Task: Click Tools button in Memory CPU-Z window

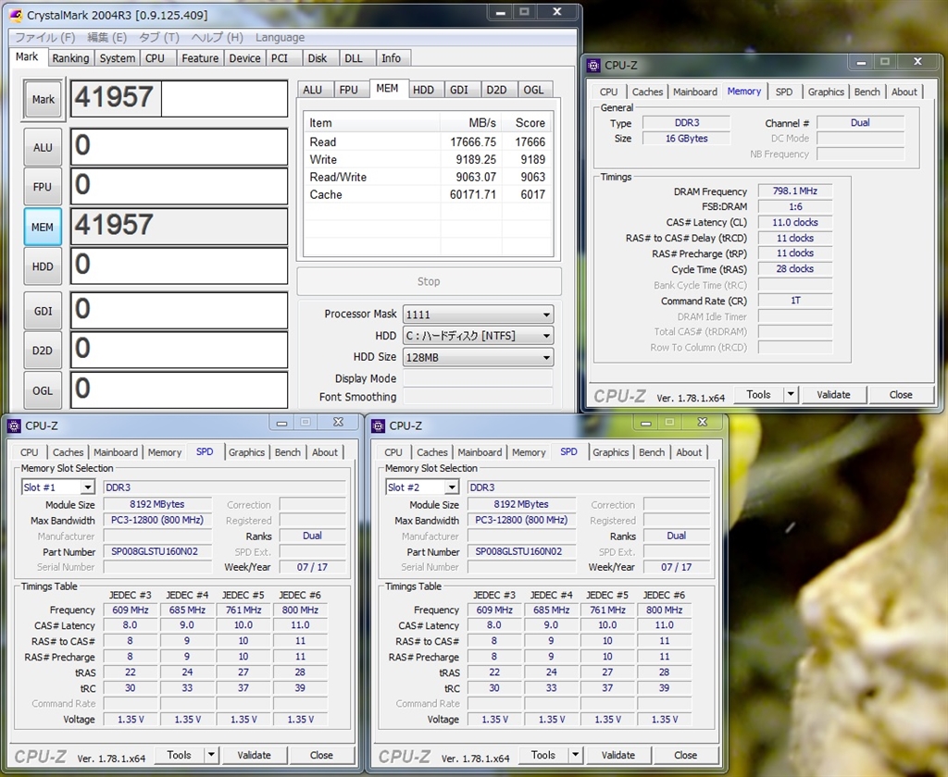Action: [x=759, y=395]
